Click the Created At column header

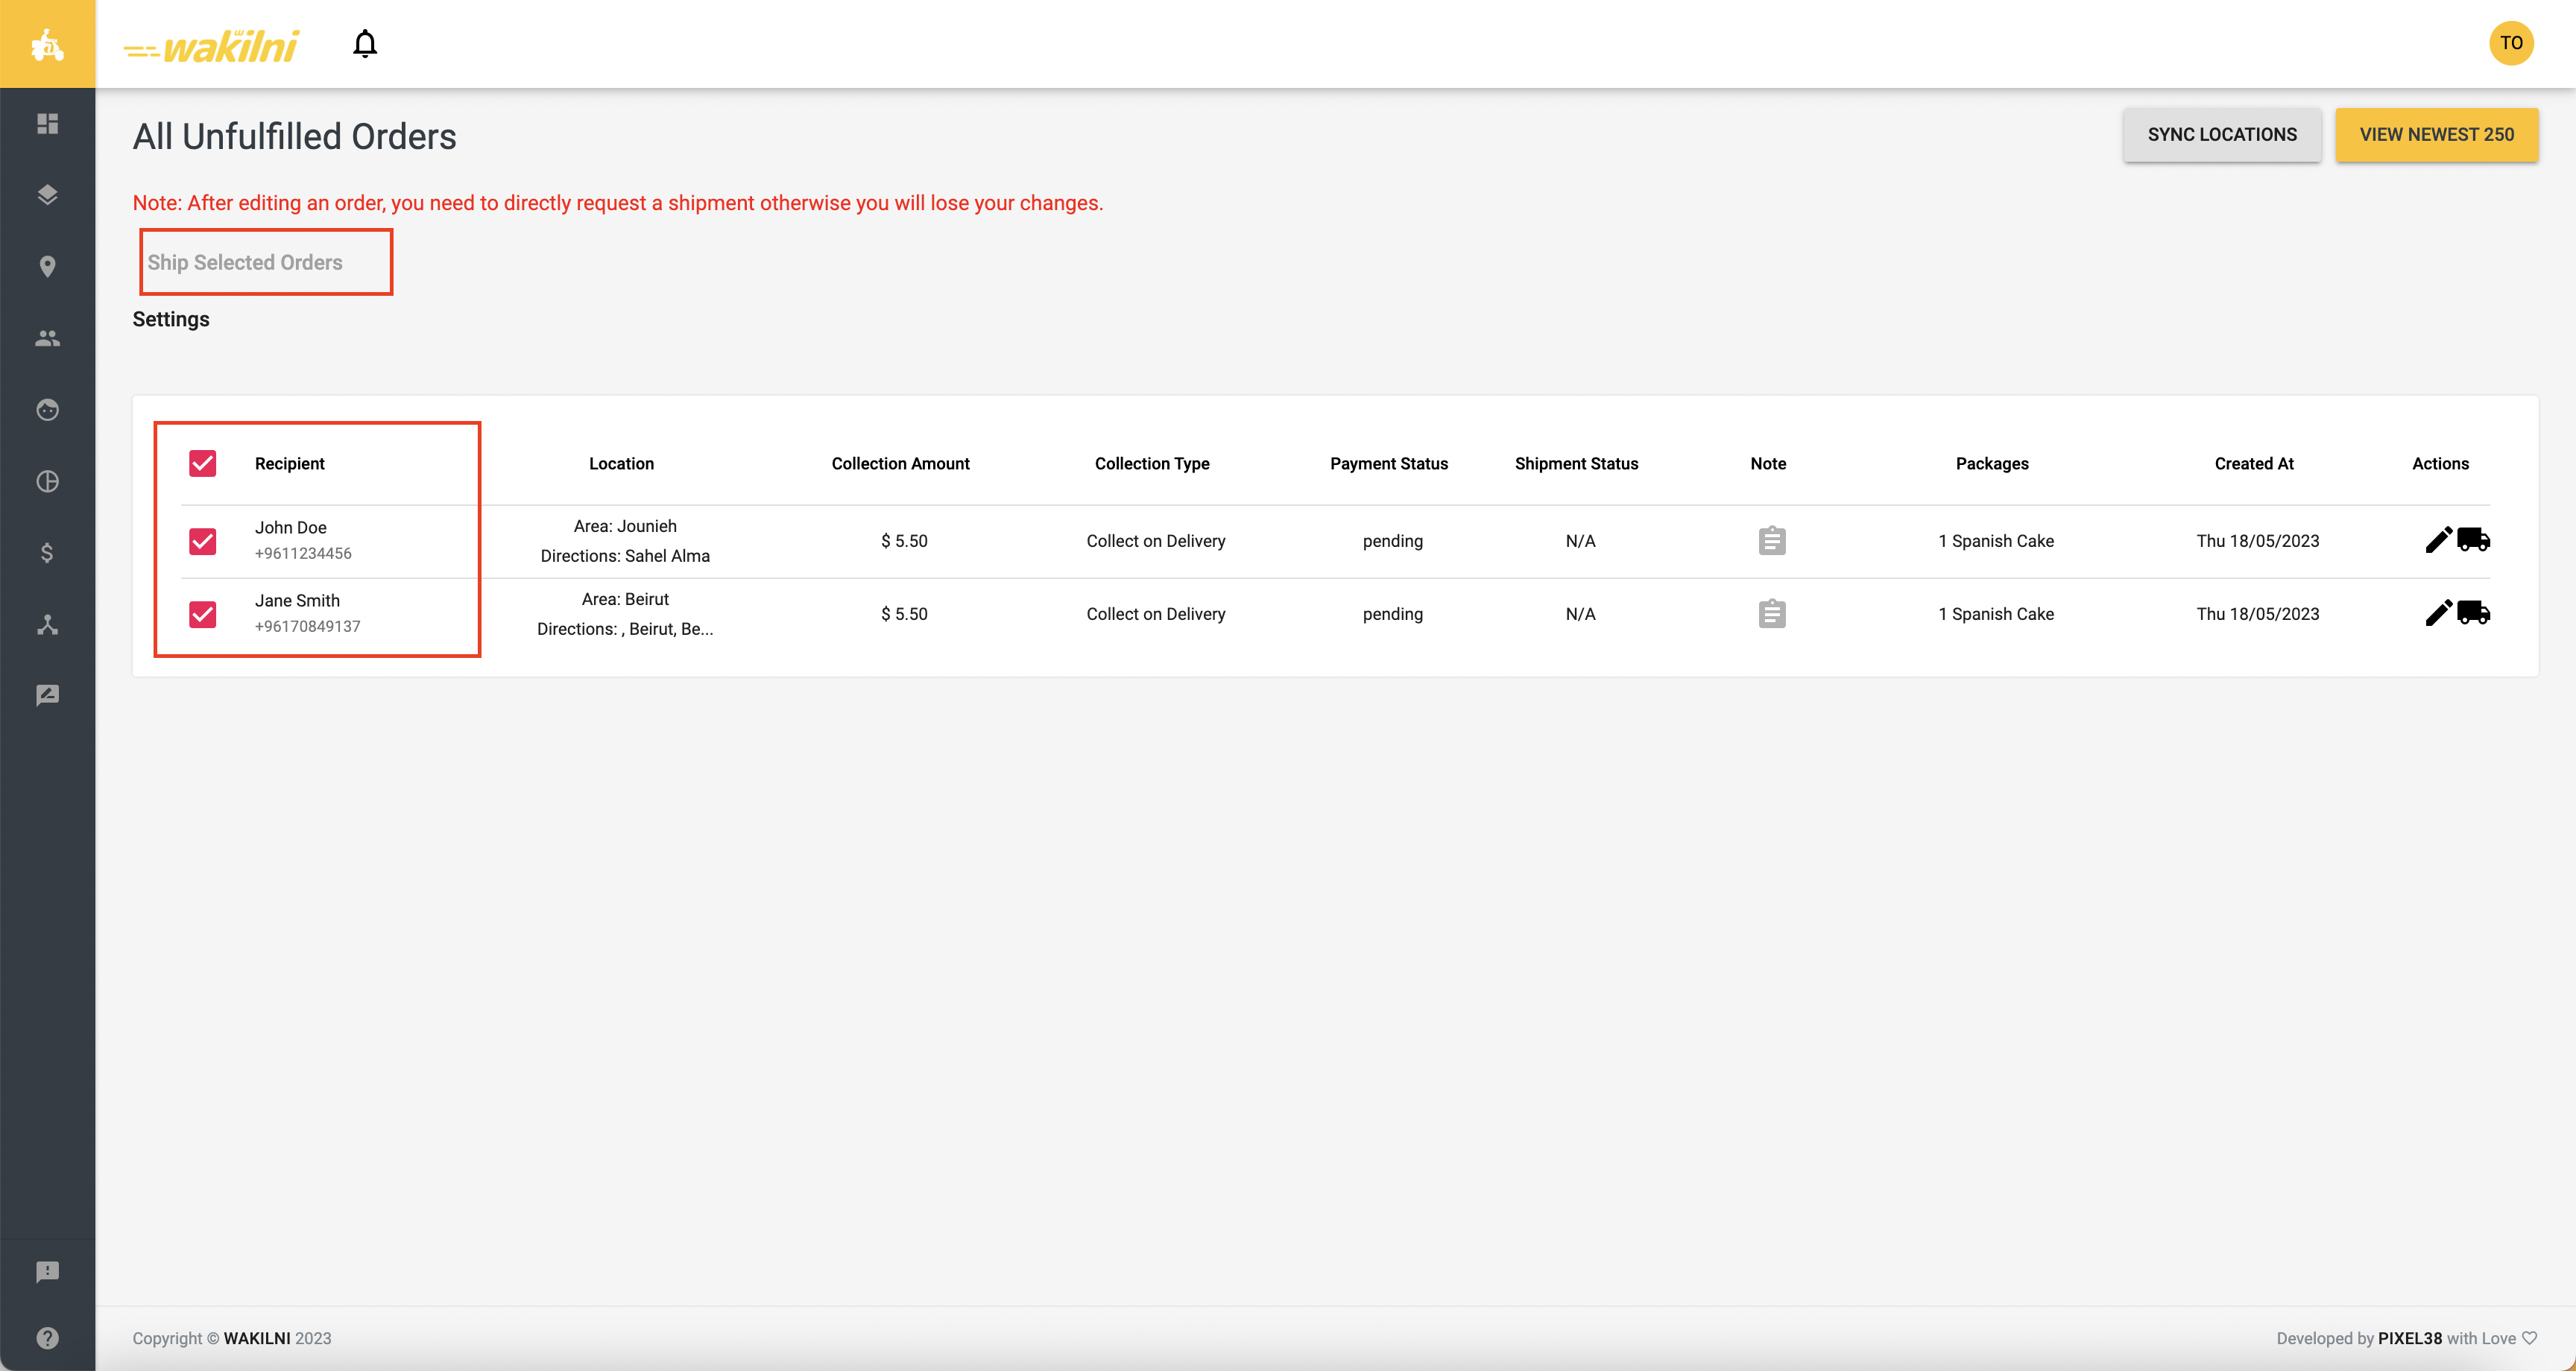coord(2253,463)
